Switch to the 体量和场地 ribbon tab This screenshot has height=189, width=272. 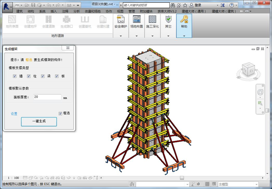coord(93,11)
